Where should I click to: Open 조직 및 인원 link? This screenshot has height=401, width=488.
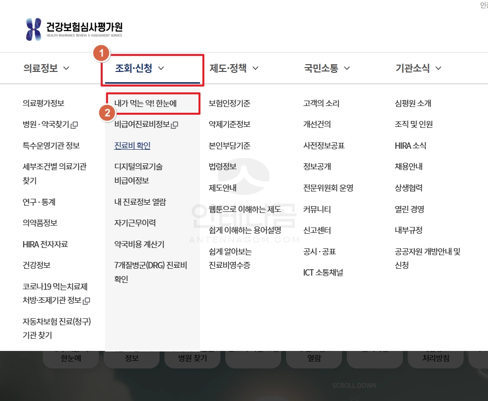point(414,124)
